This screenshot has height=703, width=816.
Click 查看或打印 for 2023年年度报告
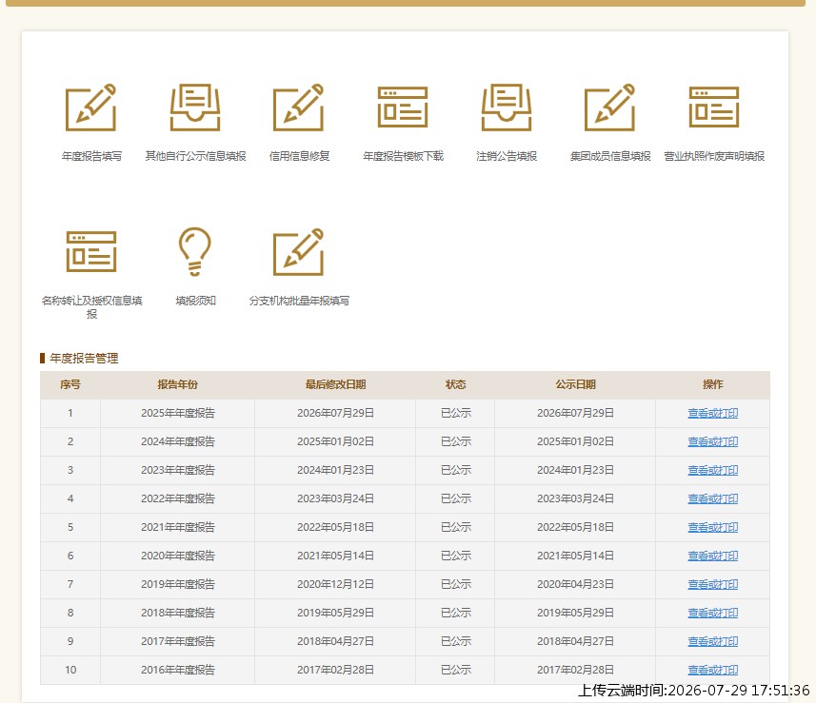712,471
